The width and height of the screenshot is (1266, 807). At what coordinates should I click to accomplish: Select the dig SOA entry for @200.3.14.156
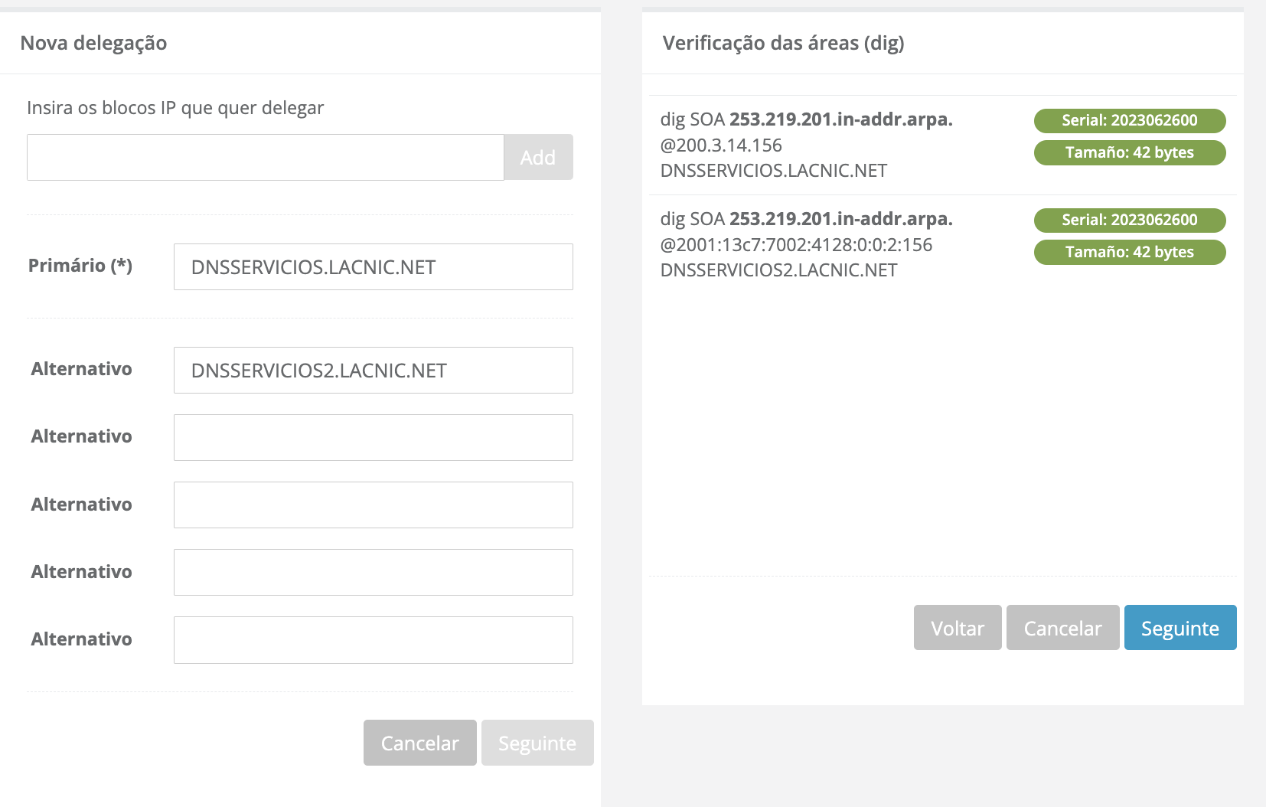(806, 145)
